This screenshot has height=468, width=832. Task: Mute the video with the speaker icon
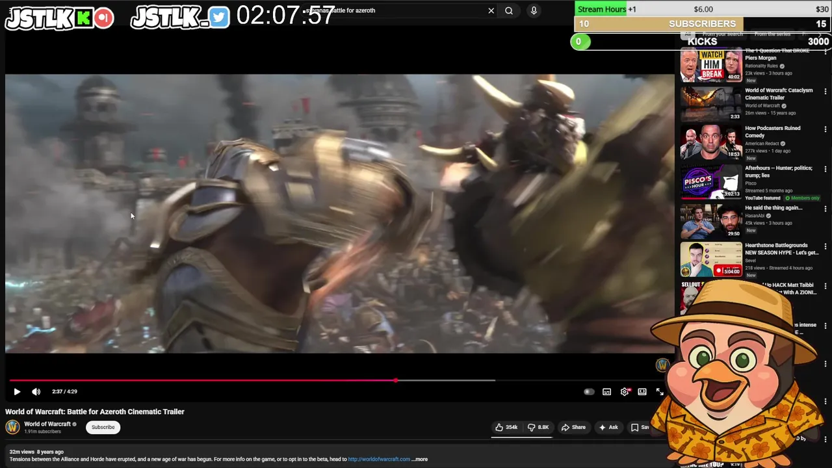pyautogui.click(x=36, y=392)
